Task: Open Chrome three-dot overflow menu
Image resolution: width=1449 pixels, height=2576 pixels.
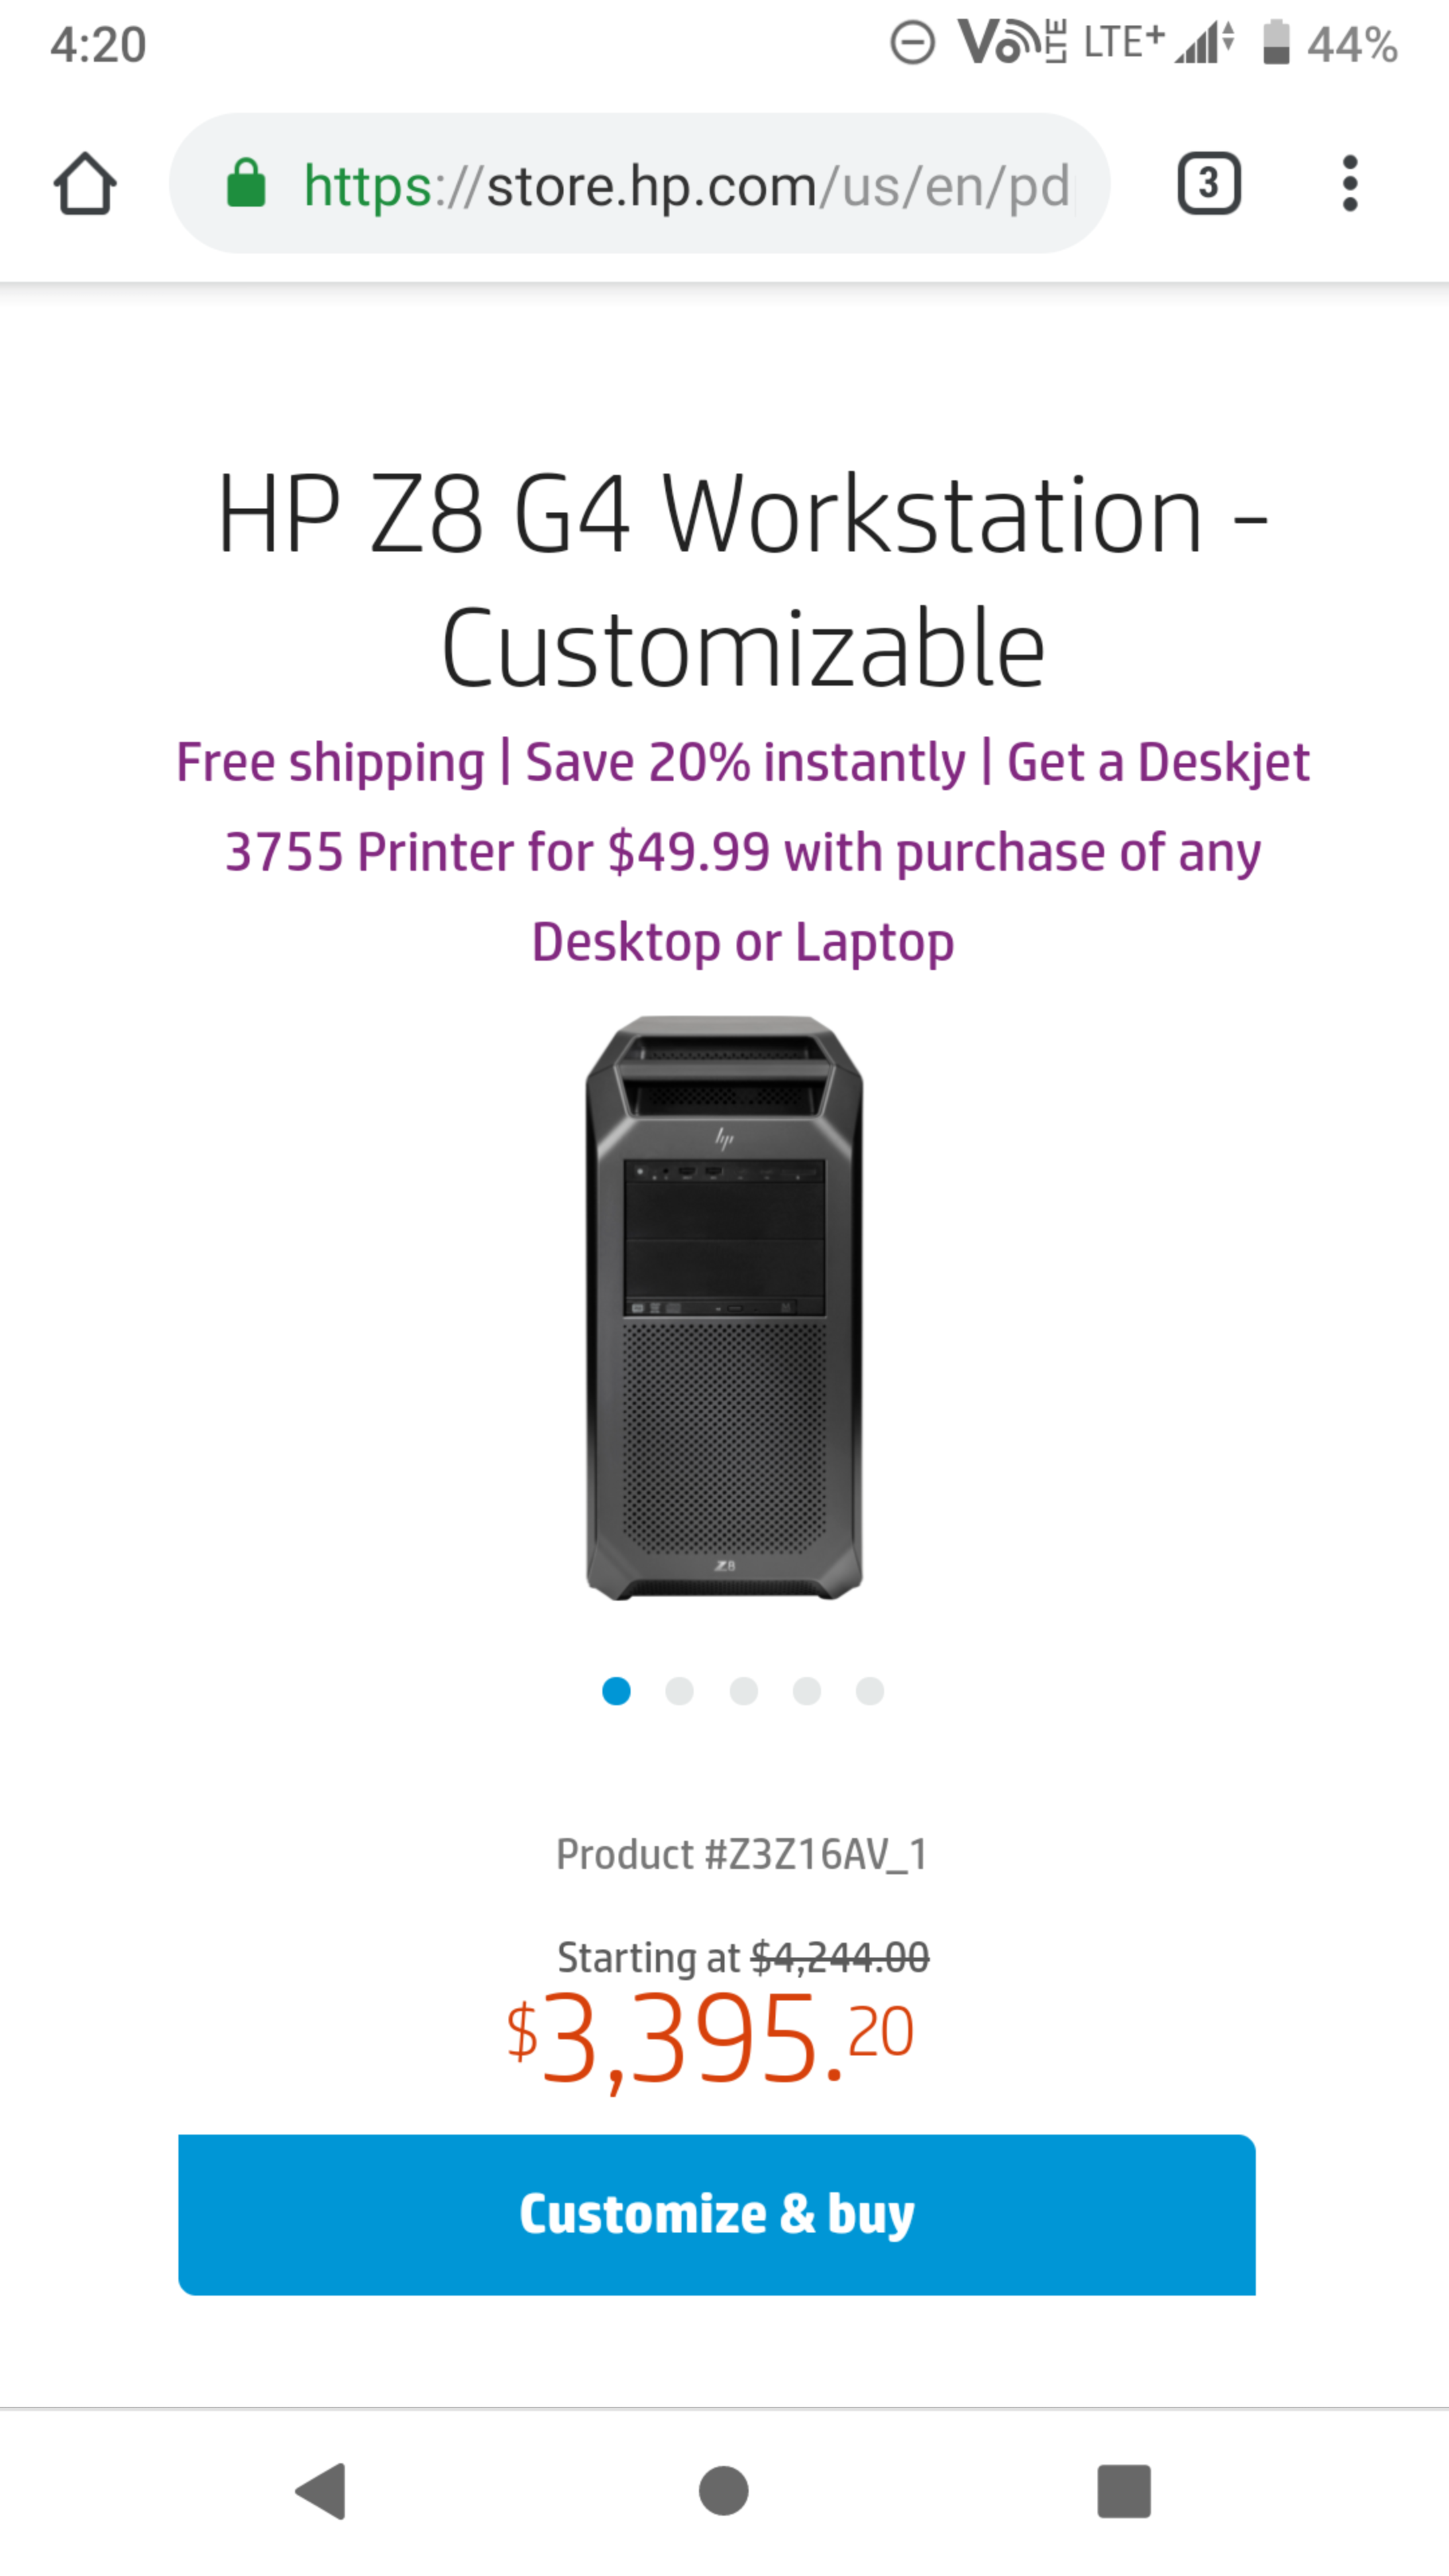Action: pyautogui.click(x=1349, y=184)
